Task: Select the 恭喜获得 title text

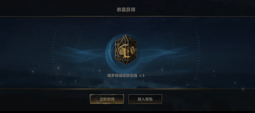Action: [126, 10]
